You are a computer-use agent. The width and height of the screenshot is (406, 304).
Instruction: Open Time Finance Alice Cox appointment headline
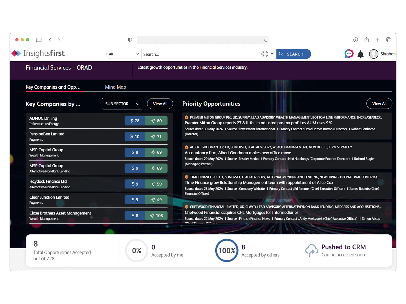pyautogui.click(x=259, y=183)
